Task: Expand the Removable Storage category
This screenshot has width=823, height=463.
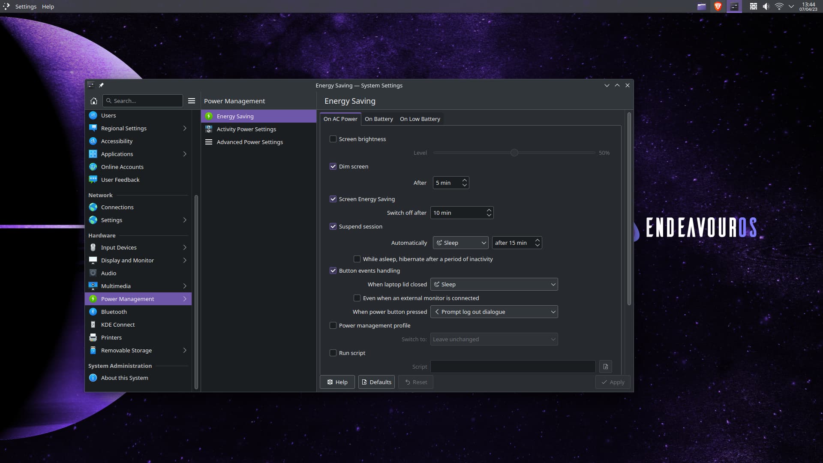Action: pos(185,350)
